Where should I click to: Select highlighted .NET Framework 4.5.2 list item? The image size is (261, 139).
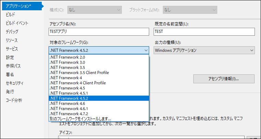[x=99, y=98]
